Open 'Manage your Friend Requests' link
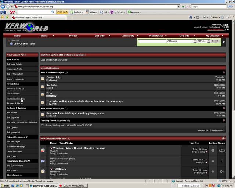This screenshot has width=235, height=188. point(211,130)
